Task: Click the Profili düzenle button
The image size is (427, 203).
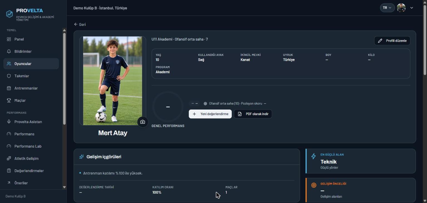Action: click(x=392, y=41)
